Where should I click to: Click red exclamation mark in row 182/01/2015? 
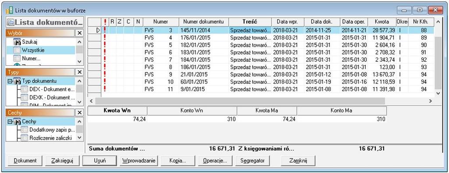(x=105, y=45)
